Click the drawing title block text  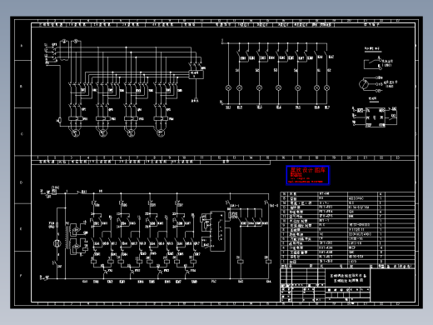pyautogui.click(x=348, y=278)
